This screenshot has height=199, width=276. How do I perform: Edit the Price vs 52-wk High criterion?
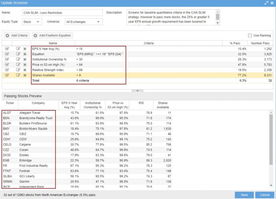[18, 65]
